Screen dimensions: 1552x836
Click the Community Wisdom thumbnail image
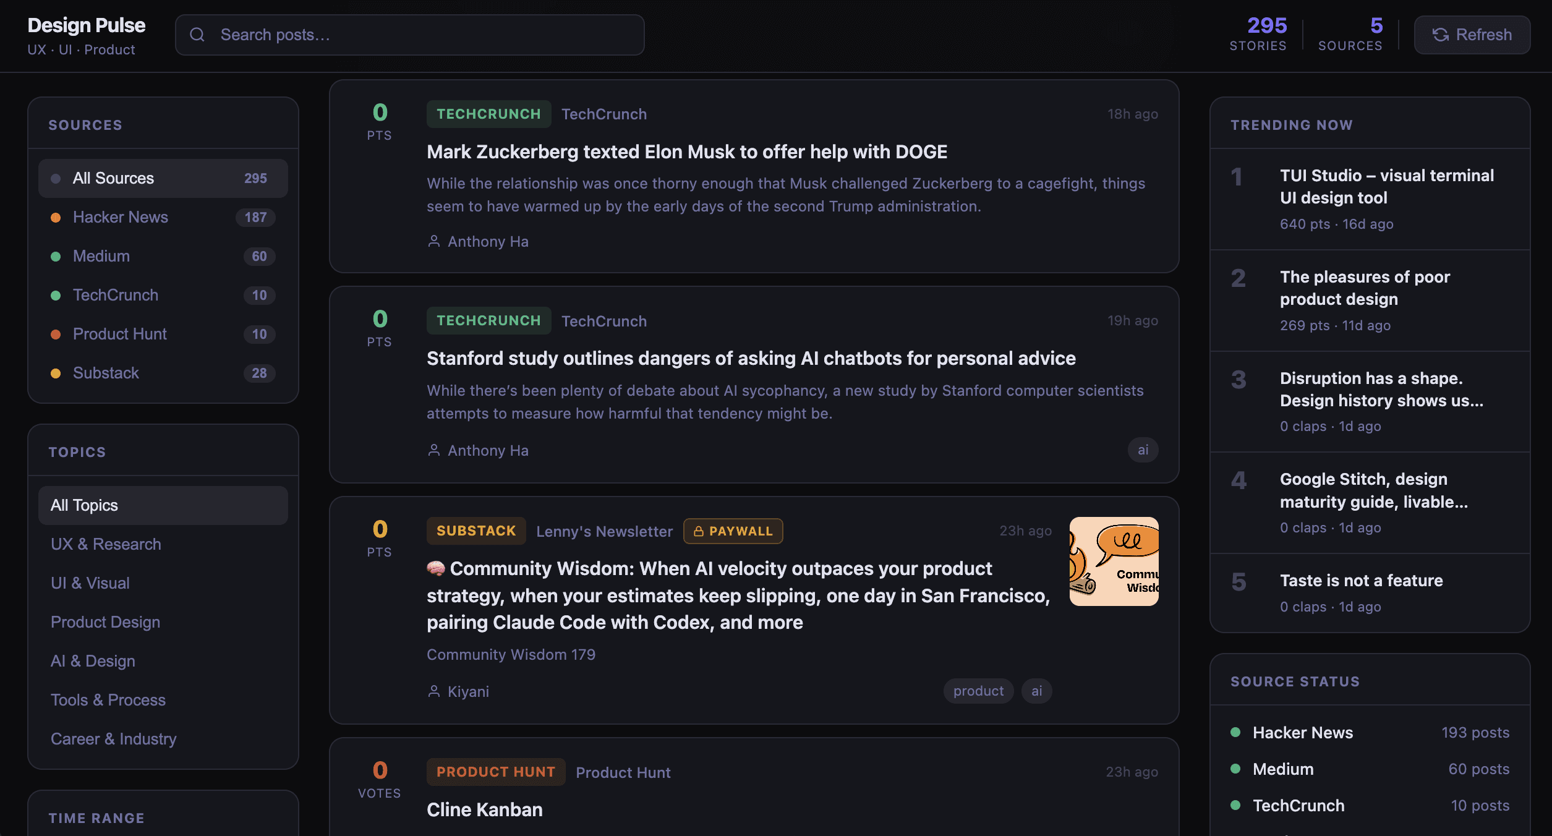tap(1114, 561)
